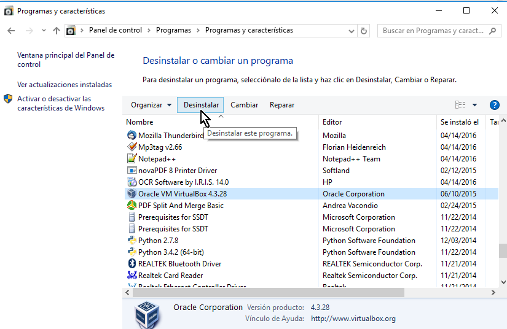Click Programas y características breadcrumb
Image resolution: width=507 pixels, height=329 pixels.
[249, 30]
